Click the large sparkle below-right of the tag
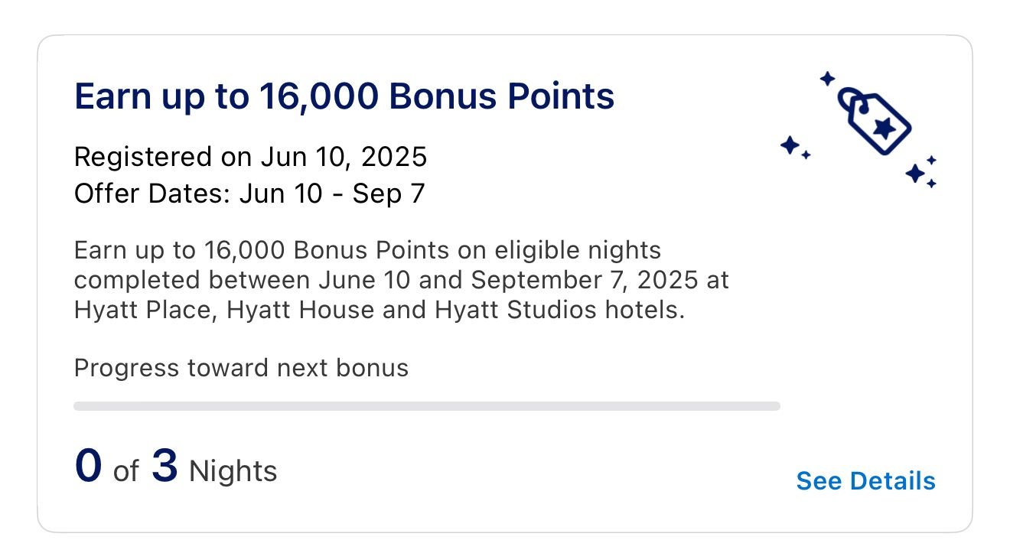The width and height of the screenshot is (1010, 540). [x=915, y=174]
